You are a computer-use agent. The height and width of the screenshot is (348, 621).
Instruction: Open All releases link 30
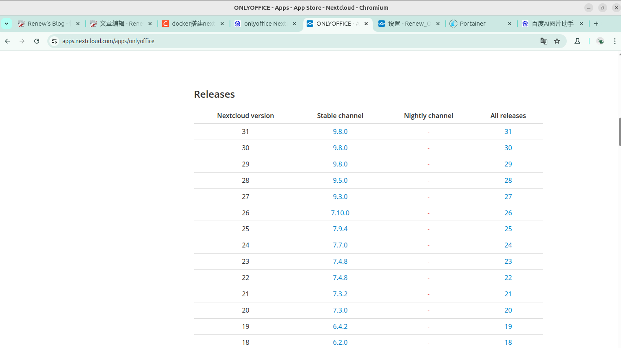pos(508,148)
